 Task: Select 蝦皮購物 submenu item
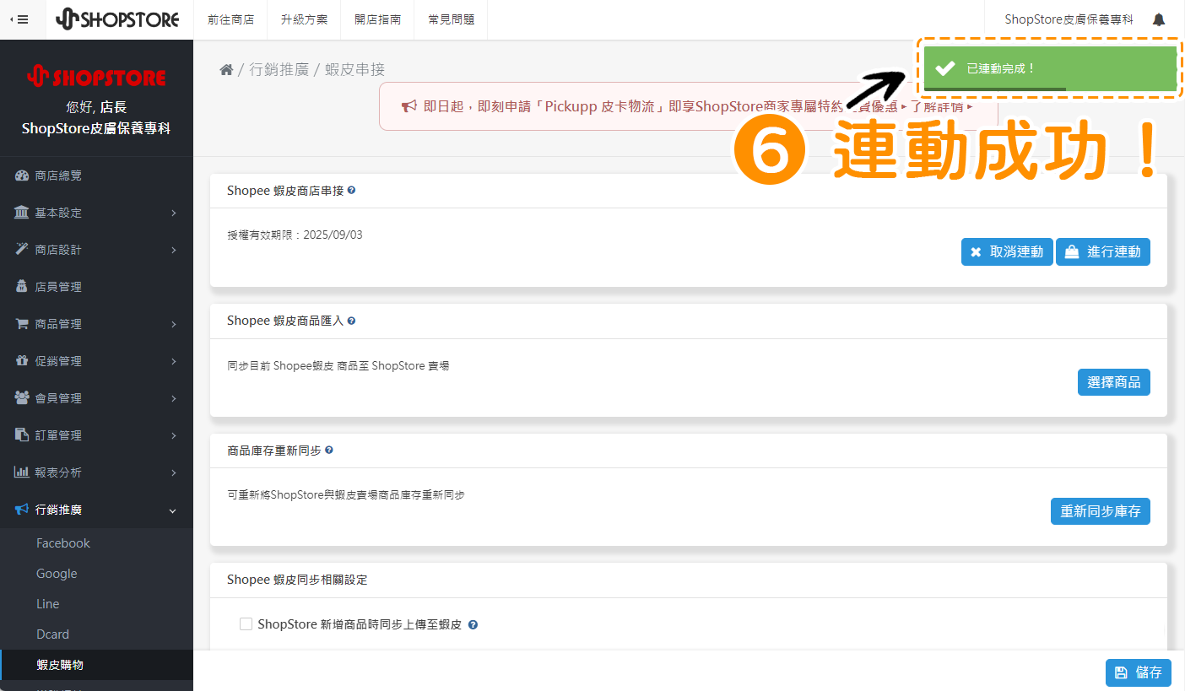tap(96, 665)
